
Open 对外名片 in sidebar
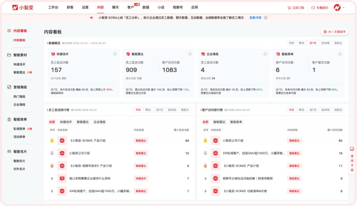pos(20,169)
